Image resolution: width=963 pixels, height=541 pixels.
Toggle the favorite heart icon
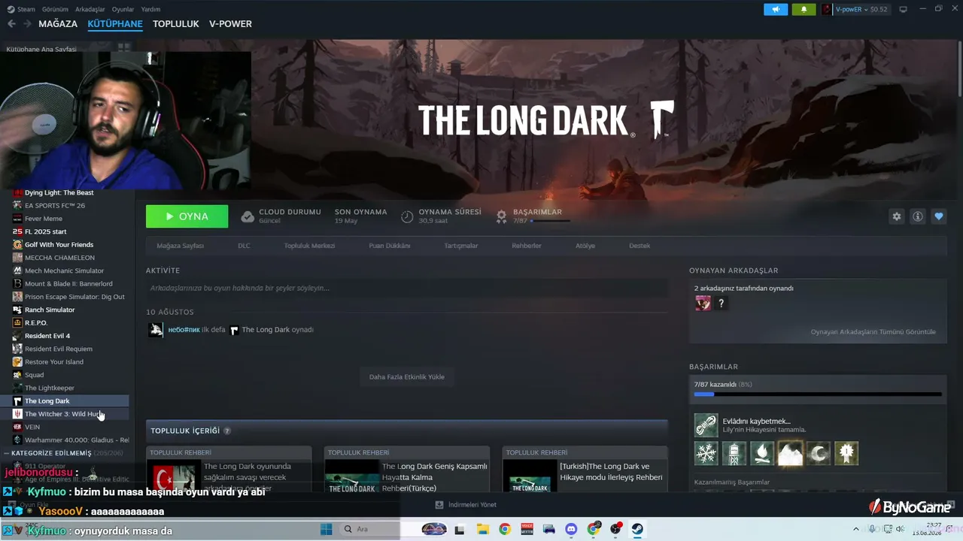pyautogui.click(x=939, y=216)
